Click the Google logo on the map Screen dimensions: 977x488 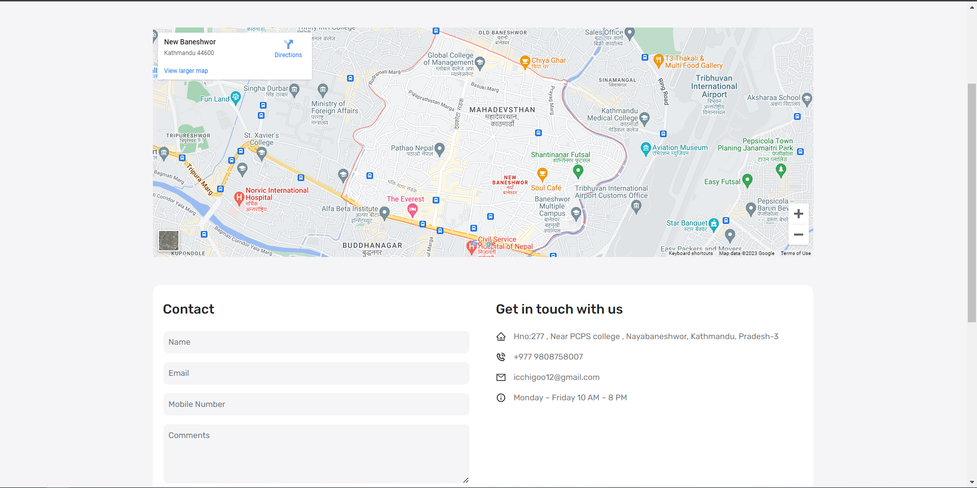pos(483,244)
